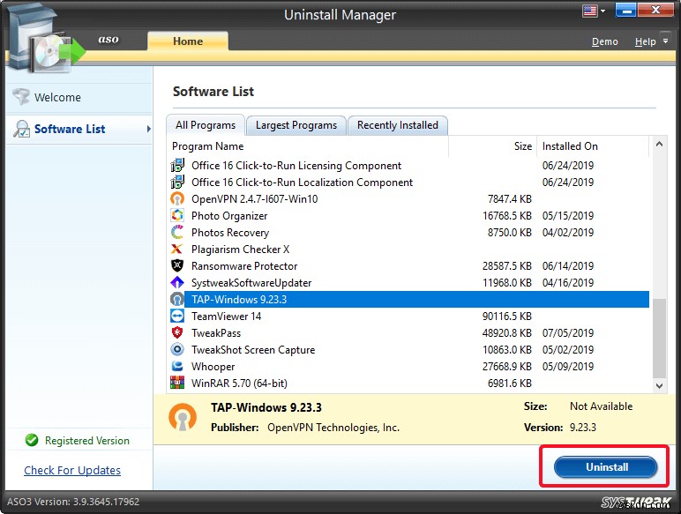Open the Home tab
This screenshot has height=514, width=681.
tap(188, 41)
